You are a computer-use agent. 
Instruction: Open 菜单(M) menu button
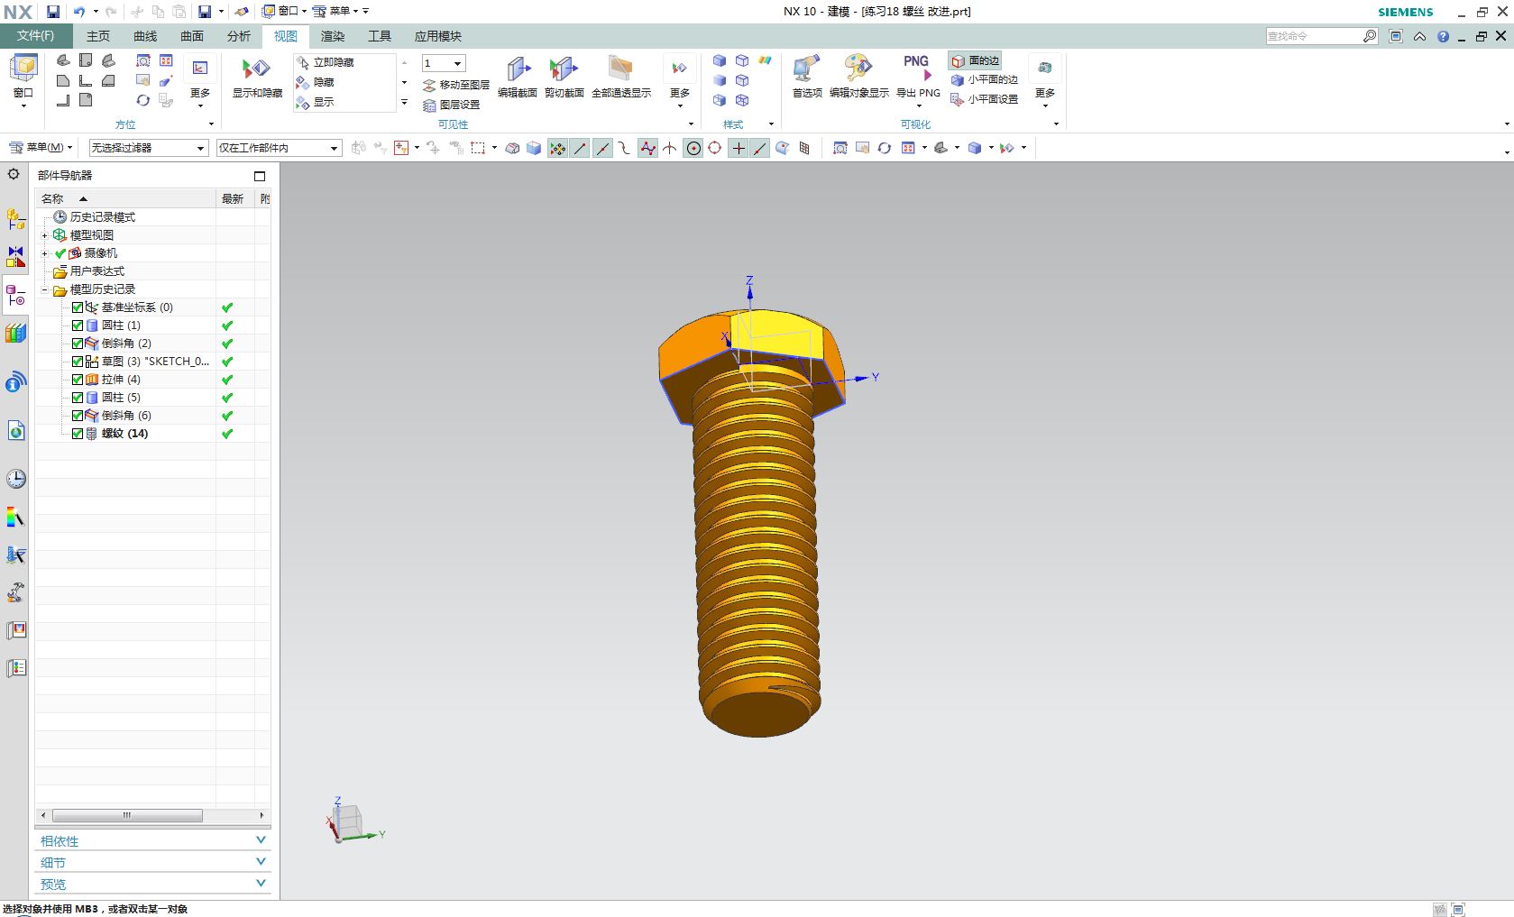click(41, 147)
